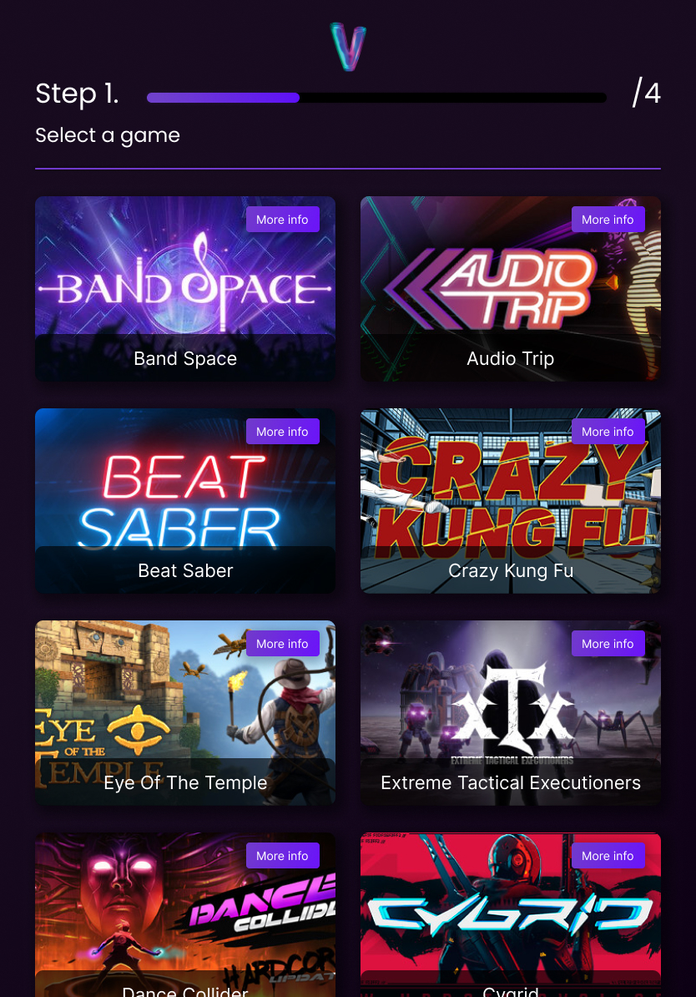Click the step progress bar

[376, 98]
